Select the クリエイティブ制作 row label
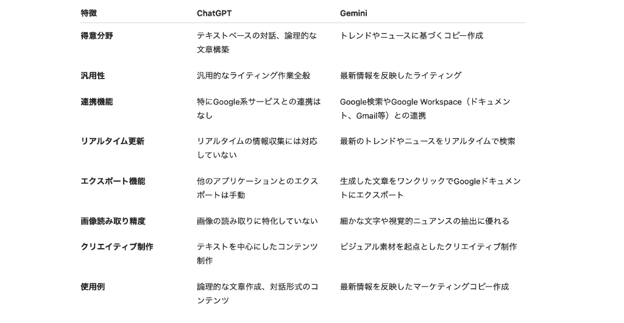 pos(117,247)
